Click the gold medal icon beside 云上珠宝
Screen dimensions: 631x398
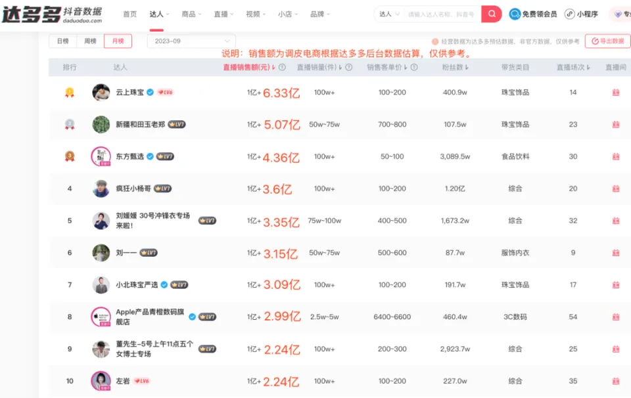click(70, 93)
